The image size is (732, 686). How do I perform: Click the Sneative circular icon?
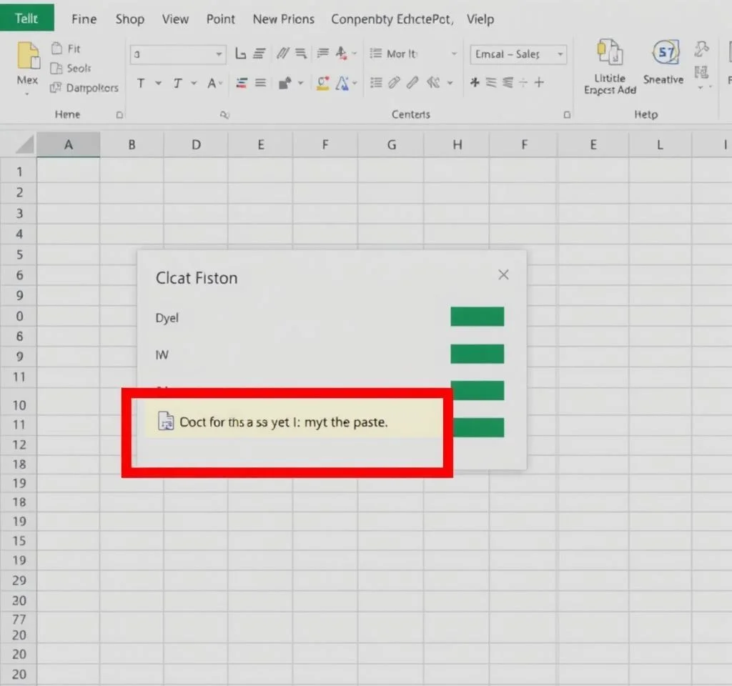pos(666,53)
